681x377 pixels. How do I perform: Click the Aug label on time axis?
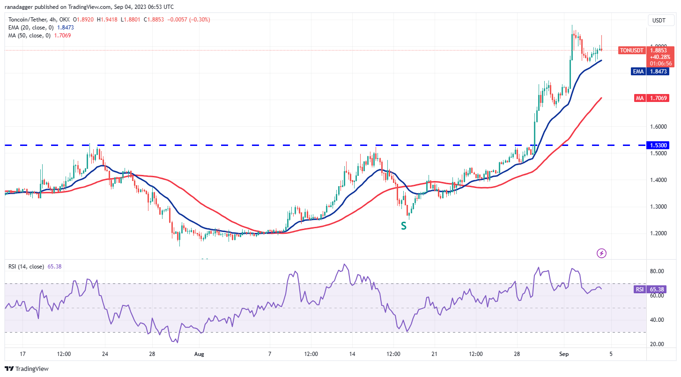click(x=200, y=355)
